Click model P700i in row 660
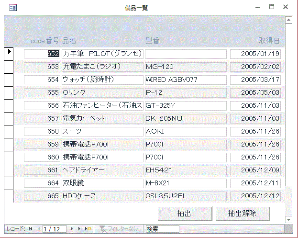This screenshot has height=238, width=298. pyautogui.click(x=186, y=158)
